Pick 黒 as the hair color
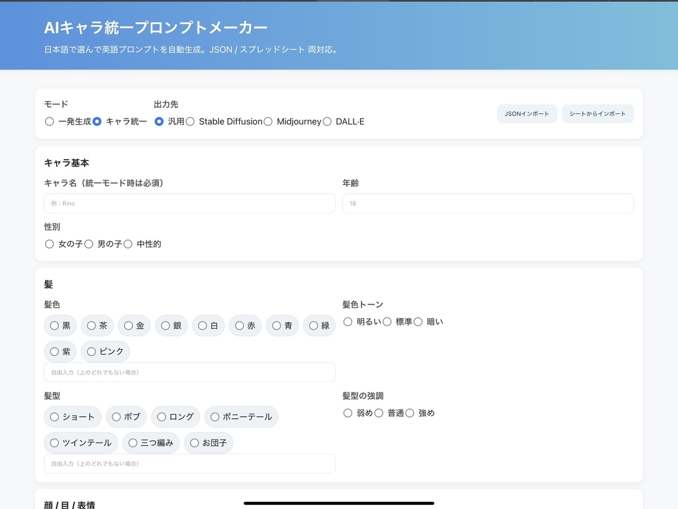Screen dimensions: 678x509 60,325
